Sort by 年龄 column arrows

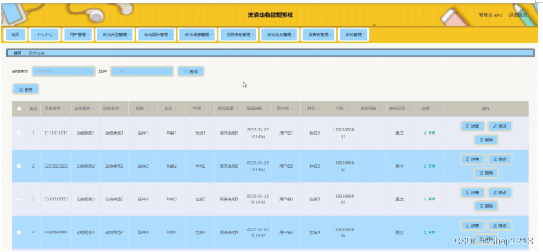[x=176, y=108]
